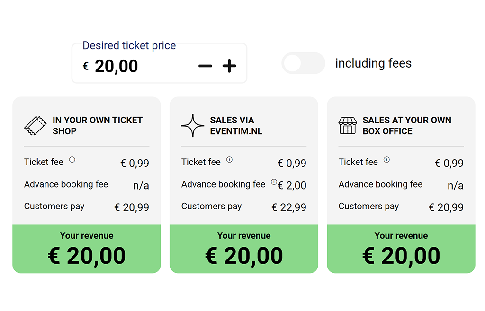Click the Sales at Your Own Box Office heading
Screen dimensions: 485x311
[406, 125]
